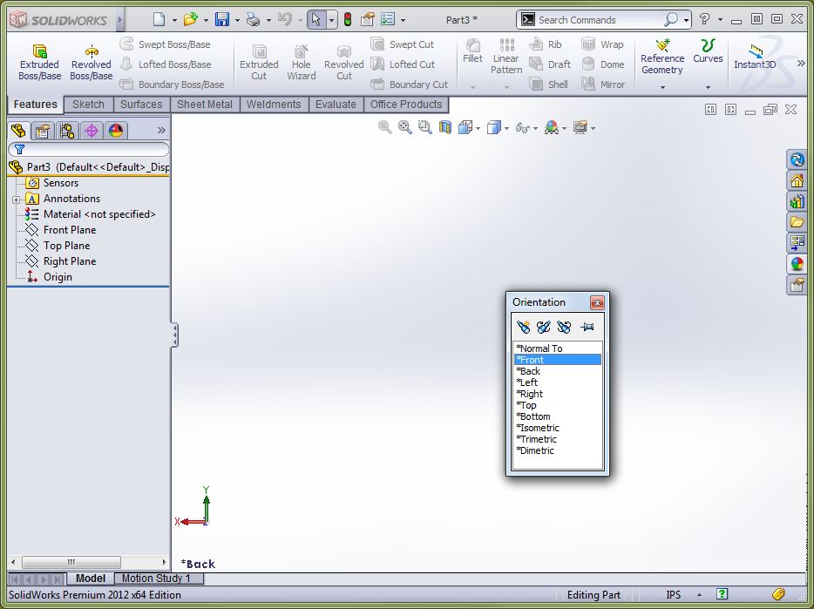Close the Orientation dialog

coord(597,302)
